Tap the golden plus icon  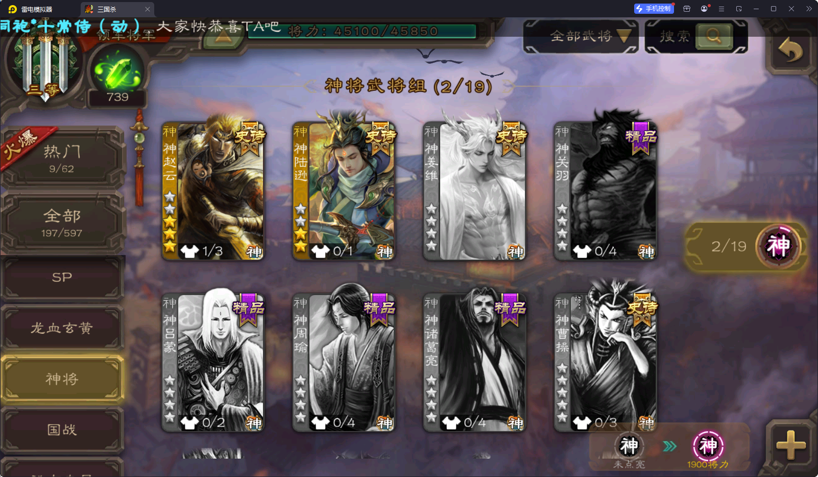[790, 445]
